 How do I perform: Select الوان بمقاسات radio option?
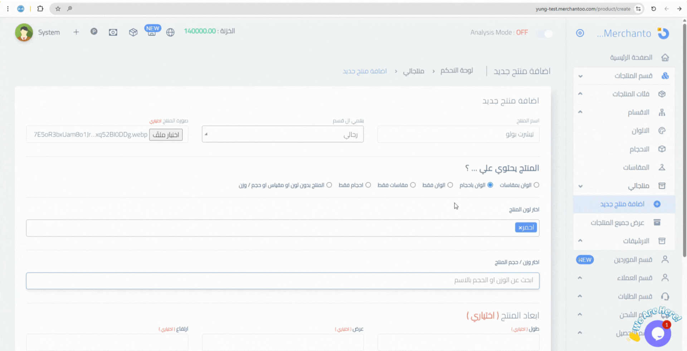coord(536,185)
